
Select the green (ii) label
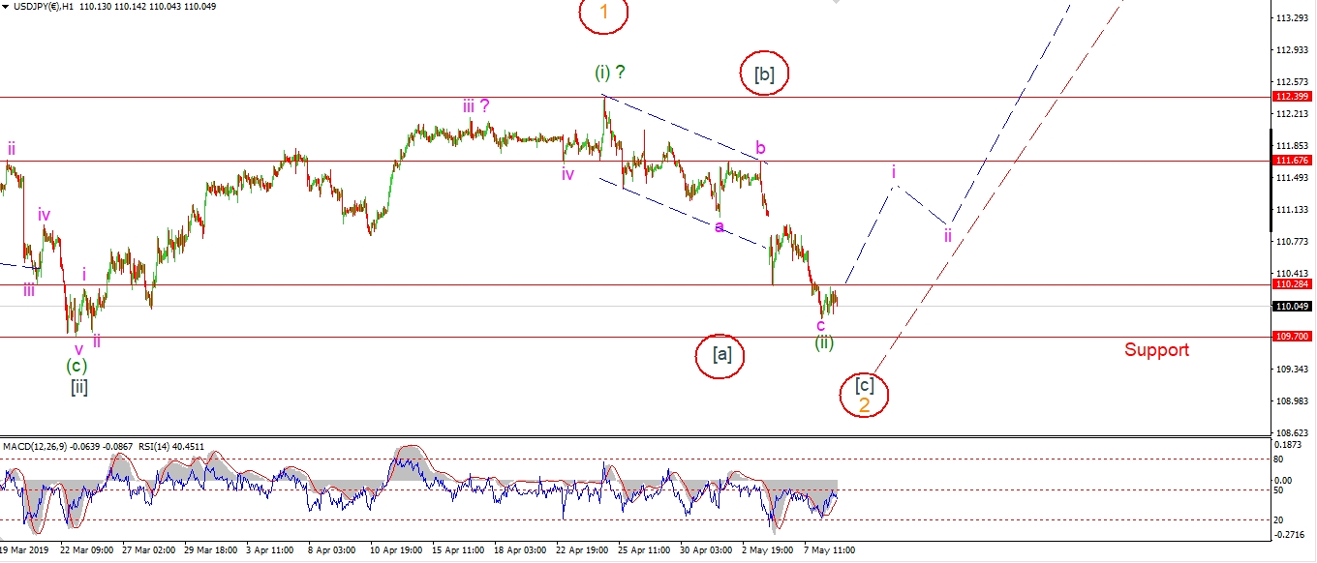click(x=823, y=341)
